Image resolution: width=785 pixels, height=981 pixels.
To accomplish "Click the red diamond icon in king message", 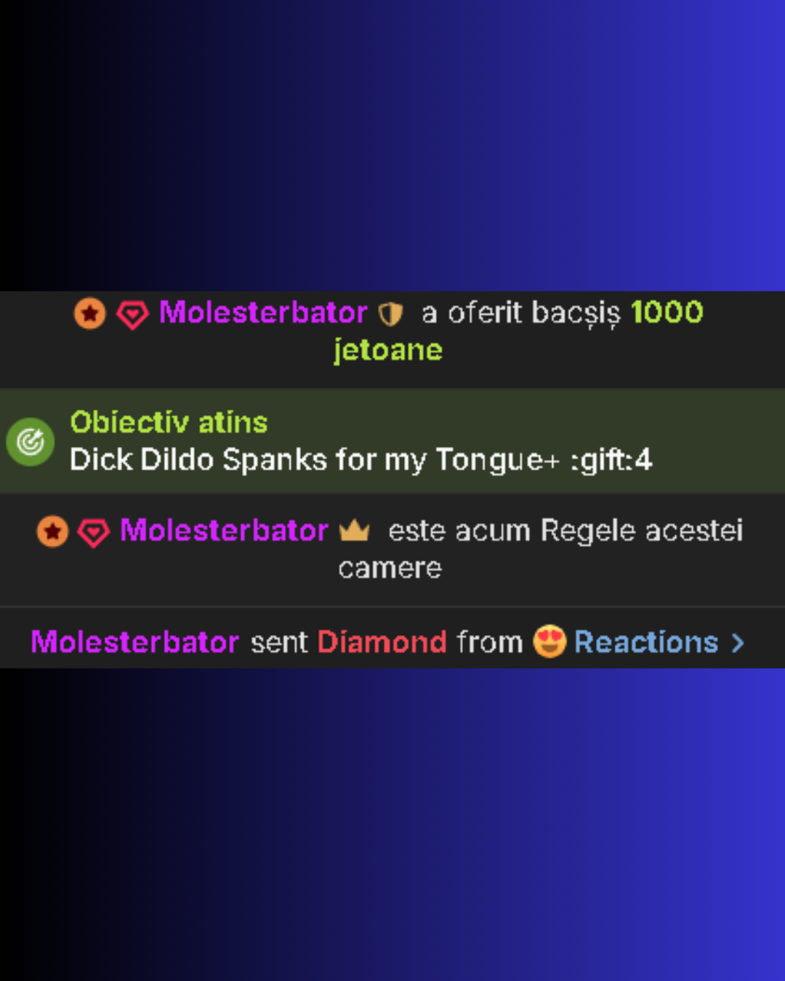I will click(94, 533).
